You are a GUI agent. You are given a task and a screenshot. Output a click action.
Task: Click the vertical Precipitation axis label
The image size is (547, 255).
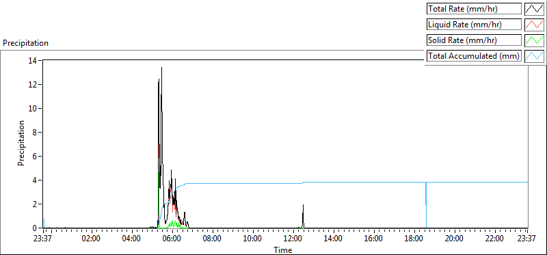coord(21,143)
